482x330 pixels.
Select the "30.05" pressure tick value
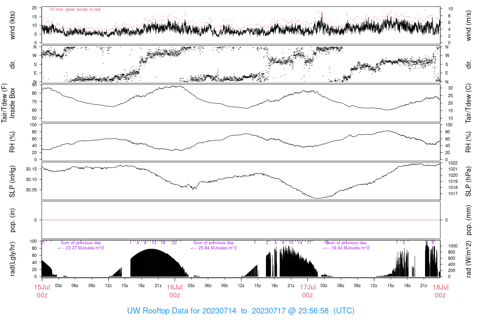31,190
